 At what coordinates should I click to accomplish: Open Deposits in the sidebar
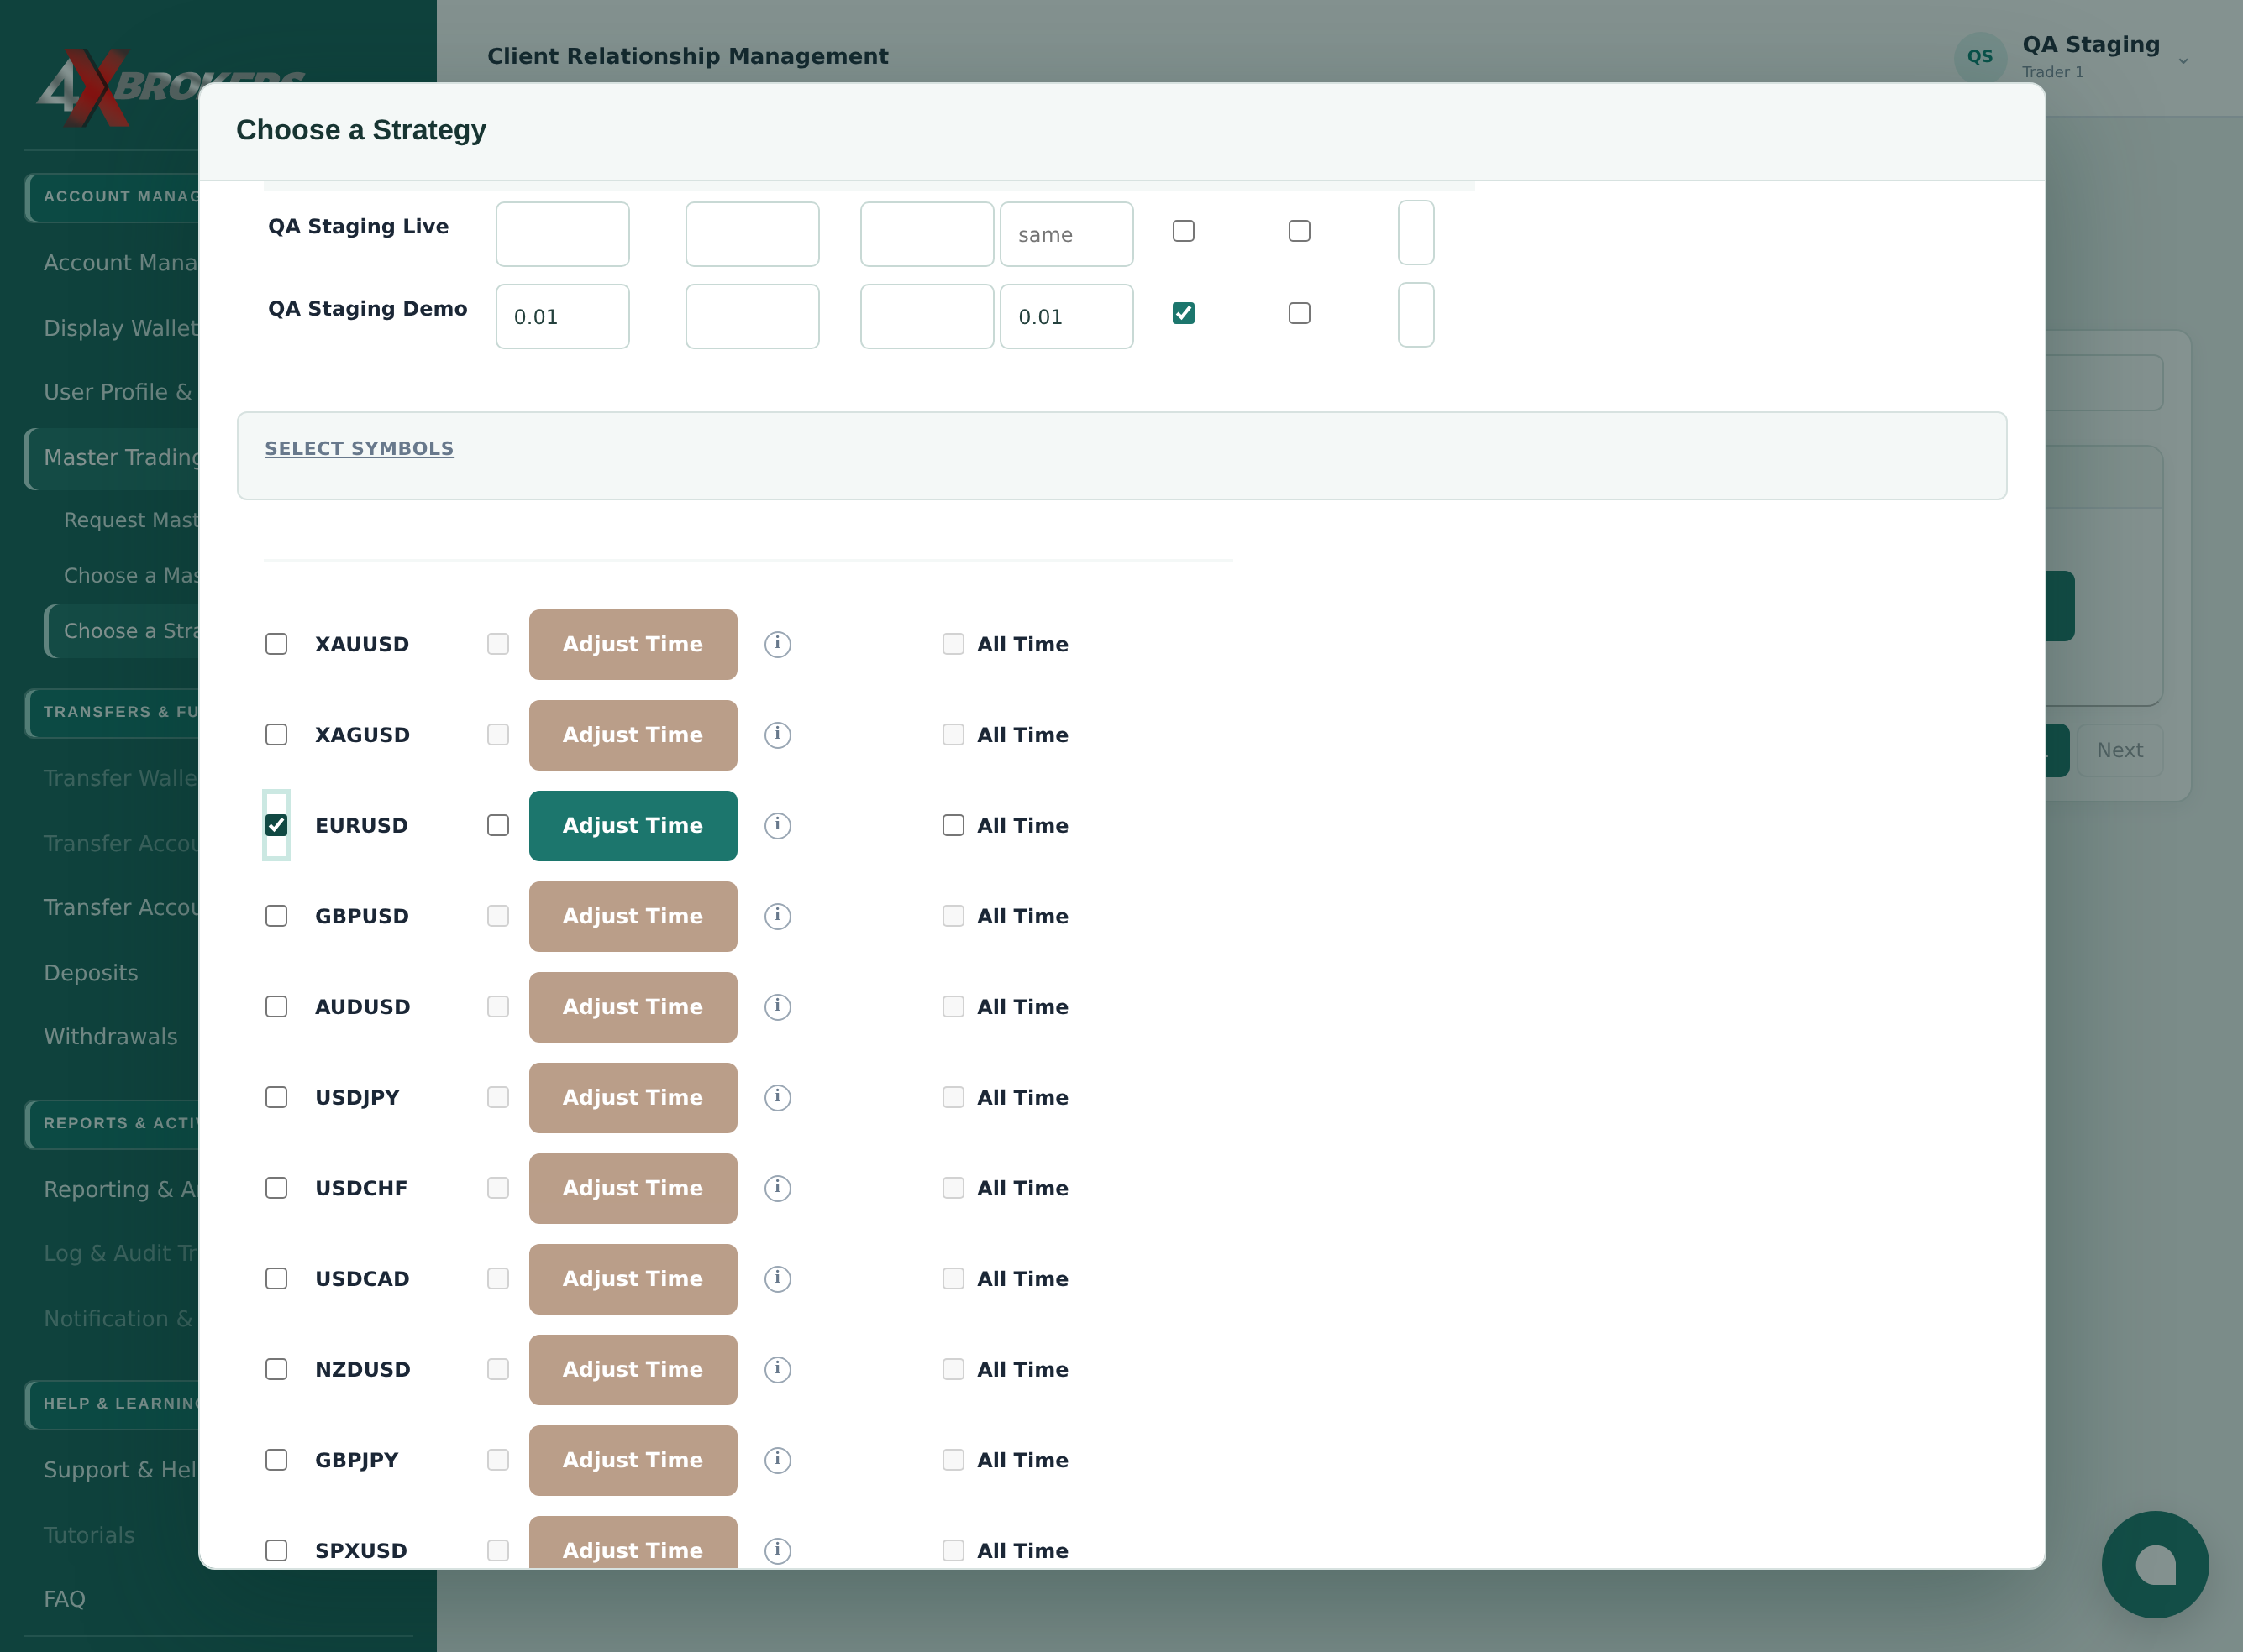tap(91, 973)
